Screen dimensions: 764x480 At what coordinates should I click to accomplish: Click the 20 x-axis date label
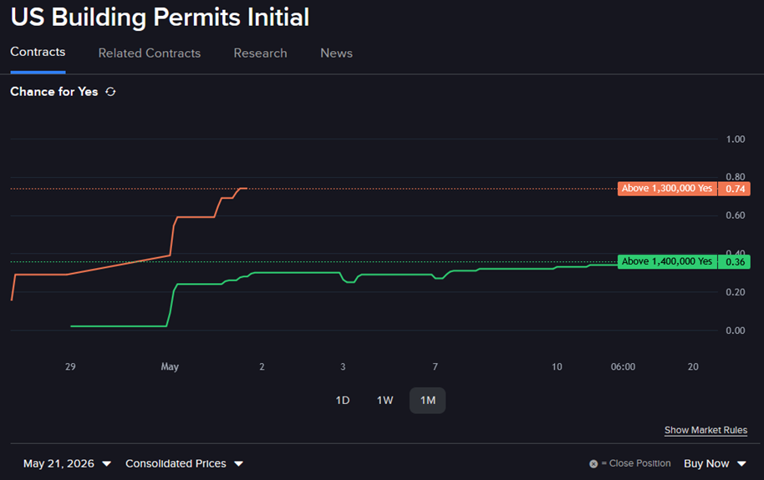(x=693, y=366)
